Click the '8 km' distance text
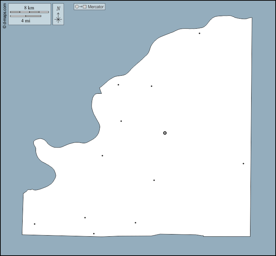 coord(29,8)
